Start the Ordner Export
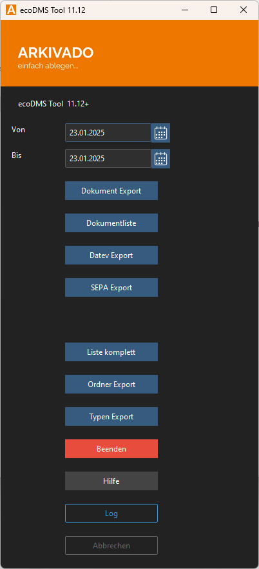 (111, 384)
